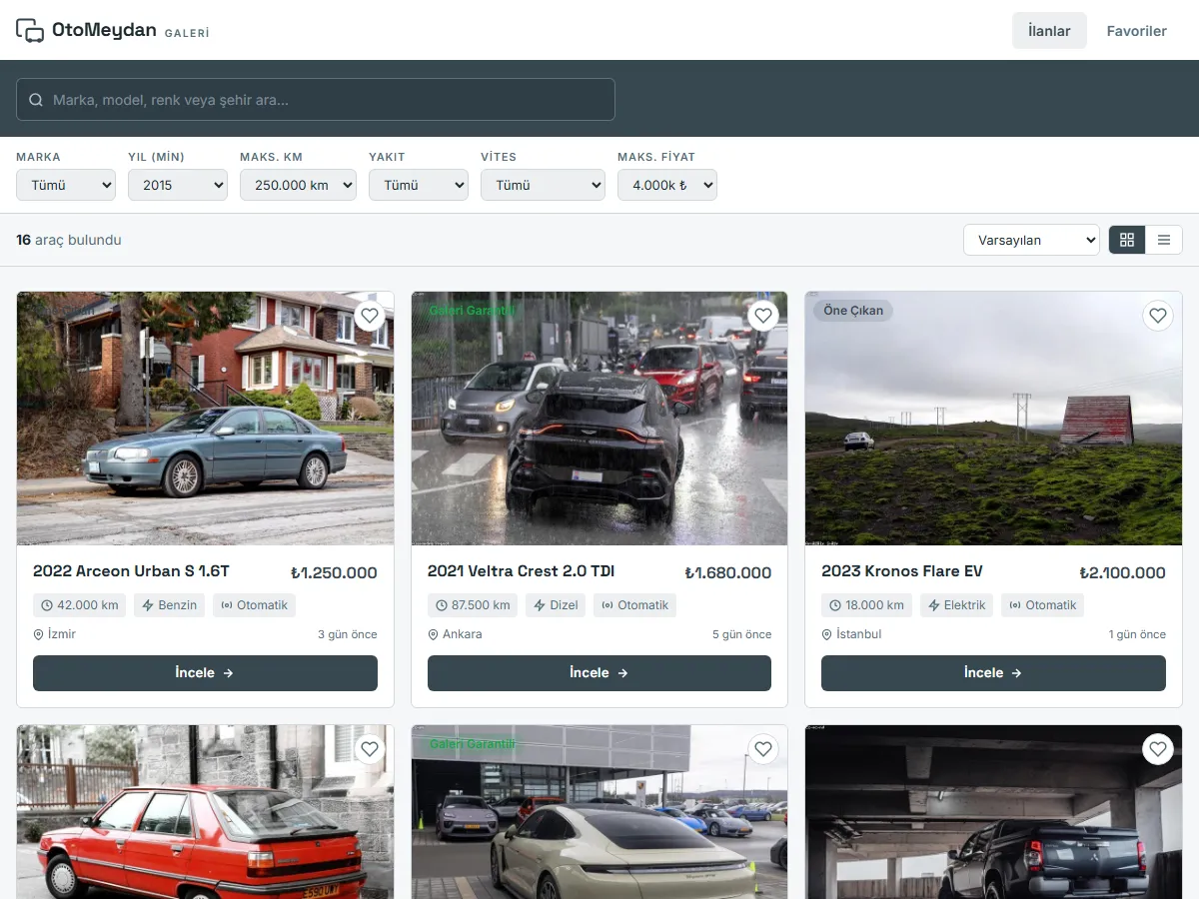Click the title 2023 Kronos Flare EV
This screenshot has width=1199, height=899.
click(x=902, y=571)
